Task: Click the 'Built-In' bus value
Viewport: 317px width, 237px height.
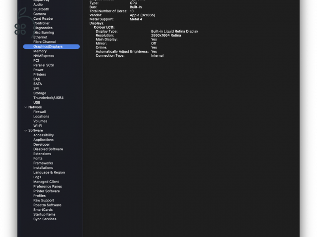Action: 136,7
